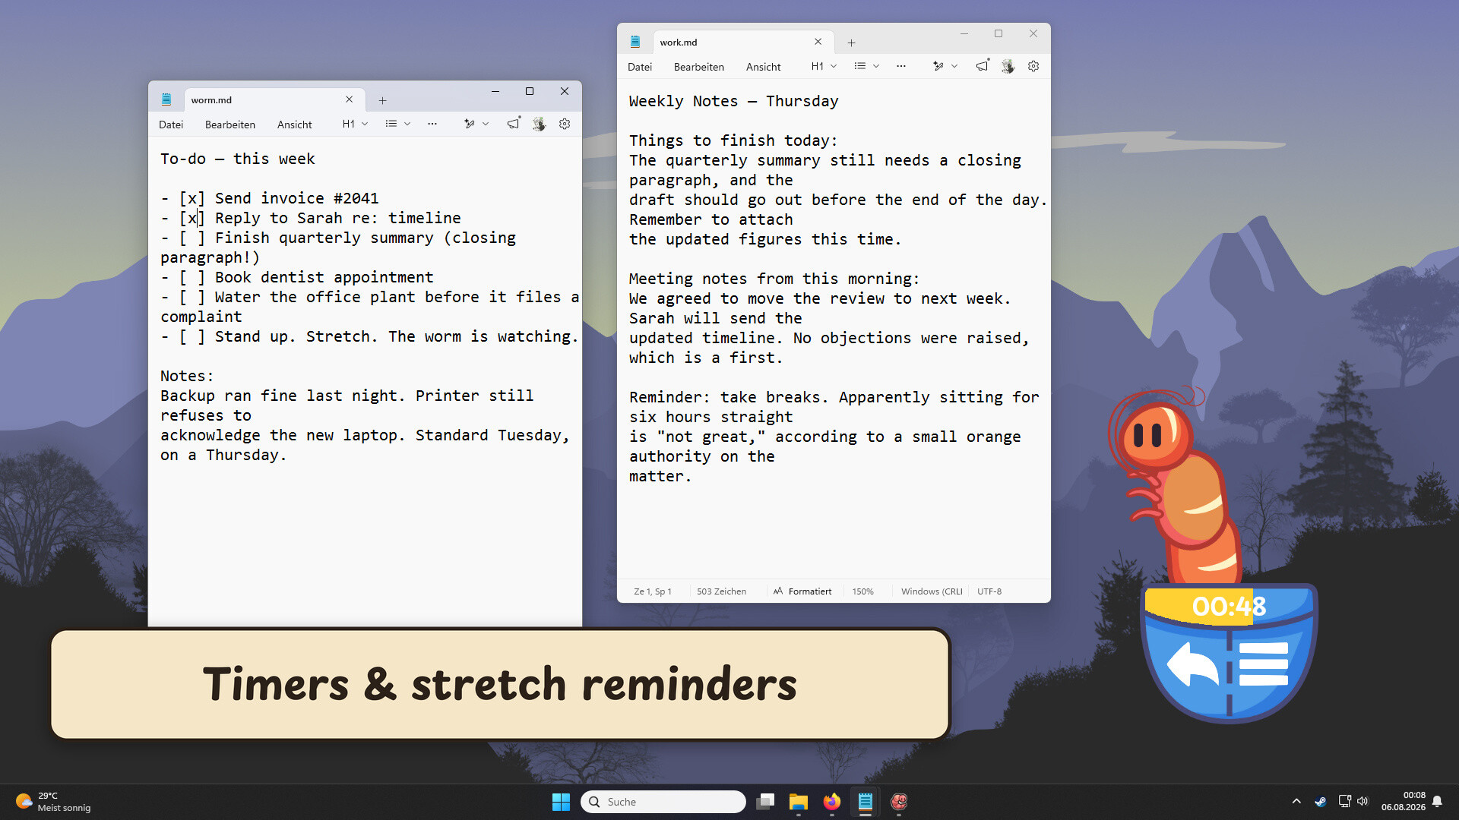The image size is (1459, 820).
Task: Click the empty box for Stand up. Stretch.
Action: tap(192, 336)
